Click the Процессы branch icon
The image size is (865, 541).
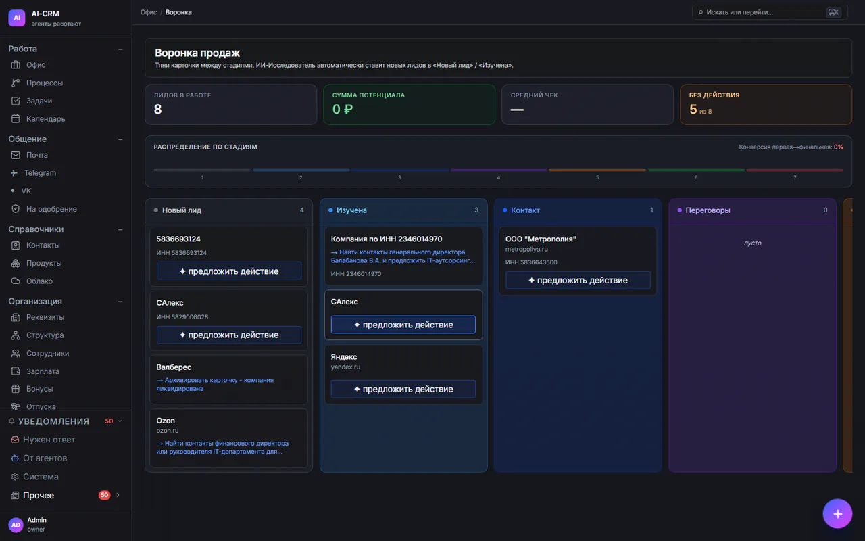[x=16, y=83]
